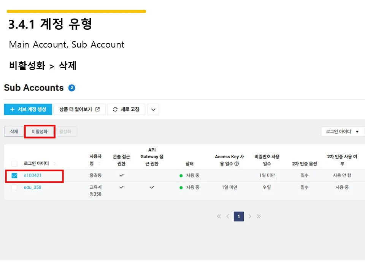Screen dimensions: 365x274
Task: Click the 활성화 button
Action: pos(65,131)
